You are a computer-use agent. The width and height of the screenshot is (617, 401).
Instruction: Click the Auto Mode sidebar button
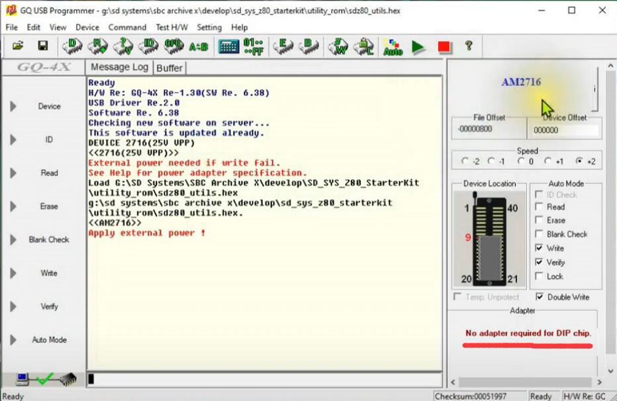[x=49, y=340]
